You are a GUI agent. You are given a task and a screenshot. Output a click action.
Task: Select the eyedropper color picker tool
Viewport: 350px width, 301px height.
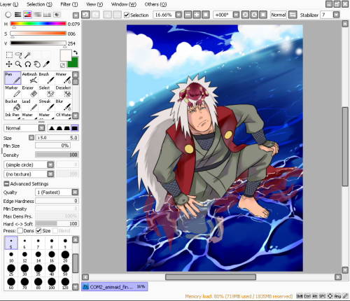tap(46, 64)
